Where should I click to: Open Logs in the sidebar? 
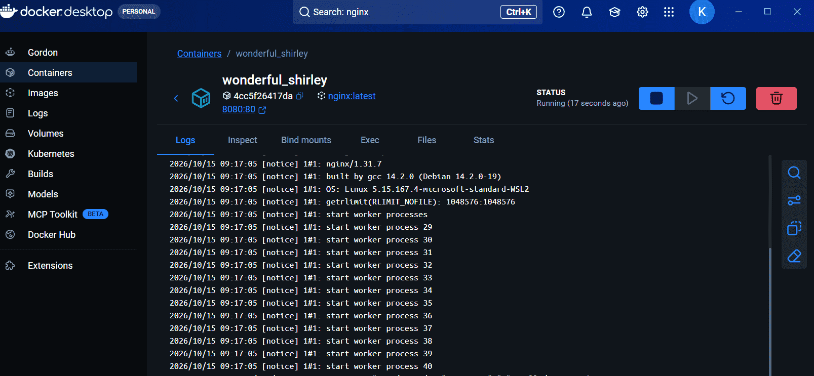coord(68,113)
